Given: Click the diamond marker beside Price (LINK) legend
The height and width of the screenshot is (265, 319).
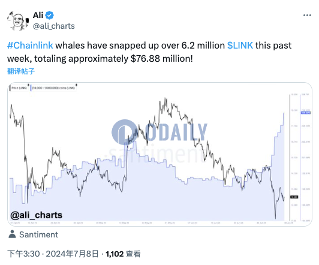Looking at the screenshot, I should coord(29,85).
